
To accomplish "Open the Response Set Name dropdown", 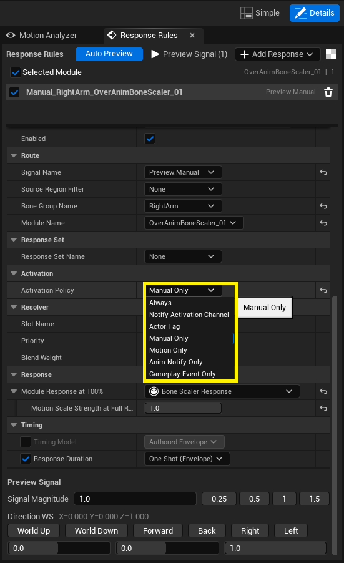I will (183, 256).
